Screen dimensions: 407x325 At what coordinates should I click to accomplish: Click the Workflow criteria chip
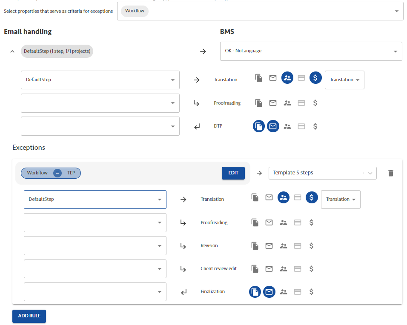coord(135,11)
